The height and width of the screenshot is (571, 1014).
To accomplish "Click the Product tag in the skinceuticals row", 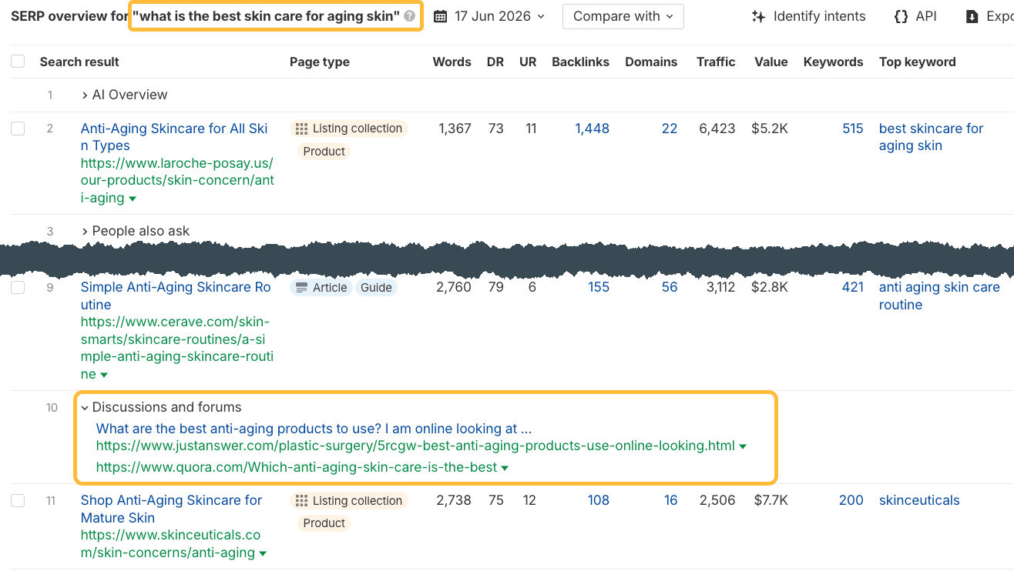I will tap(324, 523).
